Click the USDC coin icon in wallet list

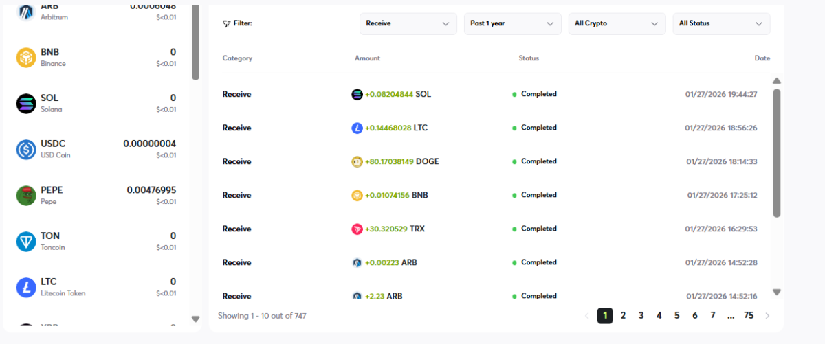pyautogui.click(x=25, y=150)
